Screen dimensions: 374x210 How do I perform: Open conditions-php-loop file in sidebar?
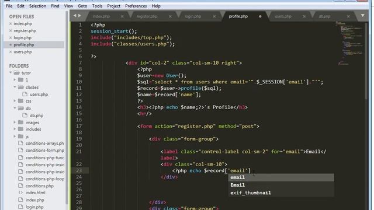(45, 179)
